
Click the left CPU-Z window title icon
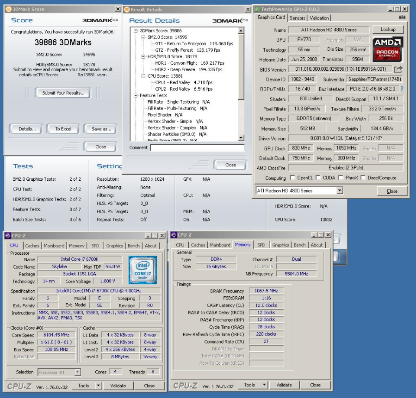pos(8,235)
